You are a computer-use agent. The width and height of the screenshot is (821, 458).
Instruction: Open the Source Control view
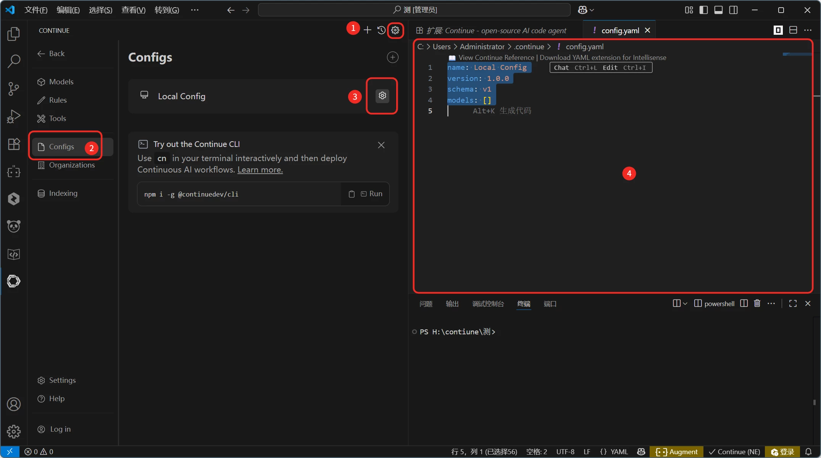pyautogui.click(x=14, y=89)
